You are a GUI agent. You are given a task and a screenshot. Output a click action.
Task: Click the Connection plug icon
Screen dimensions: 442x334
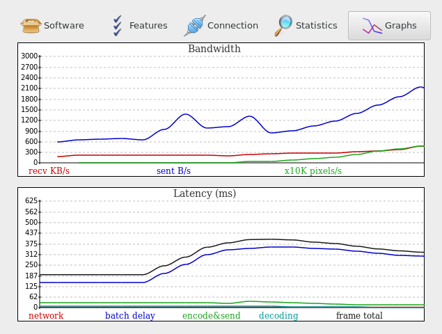coord(195,26)
